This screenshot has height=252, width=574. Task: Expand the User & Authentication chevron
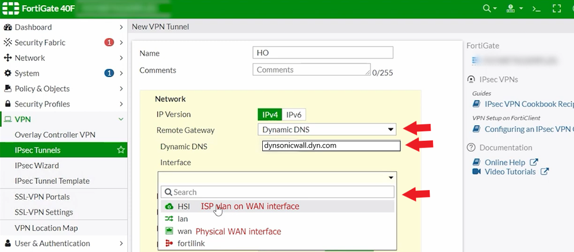tap(121, 243)
